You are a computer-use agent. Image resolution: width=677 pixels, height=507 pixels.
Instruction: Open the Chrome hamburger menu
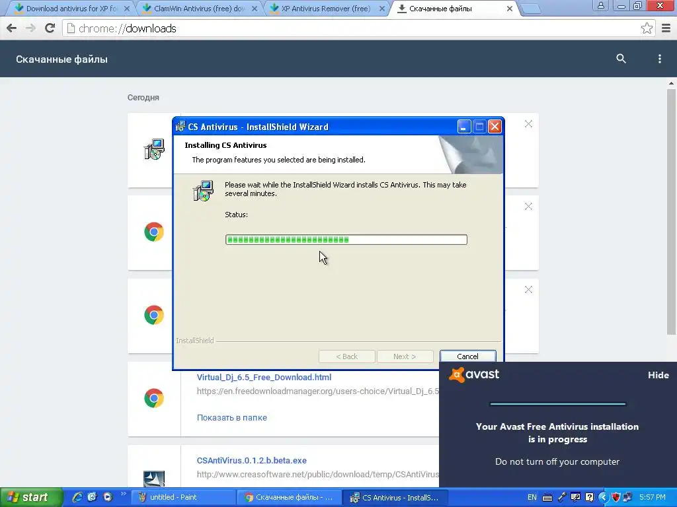(666, 28)
